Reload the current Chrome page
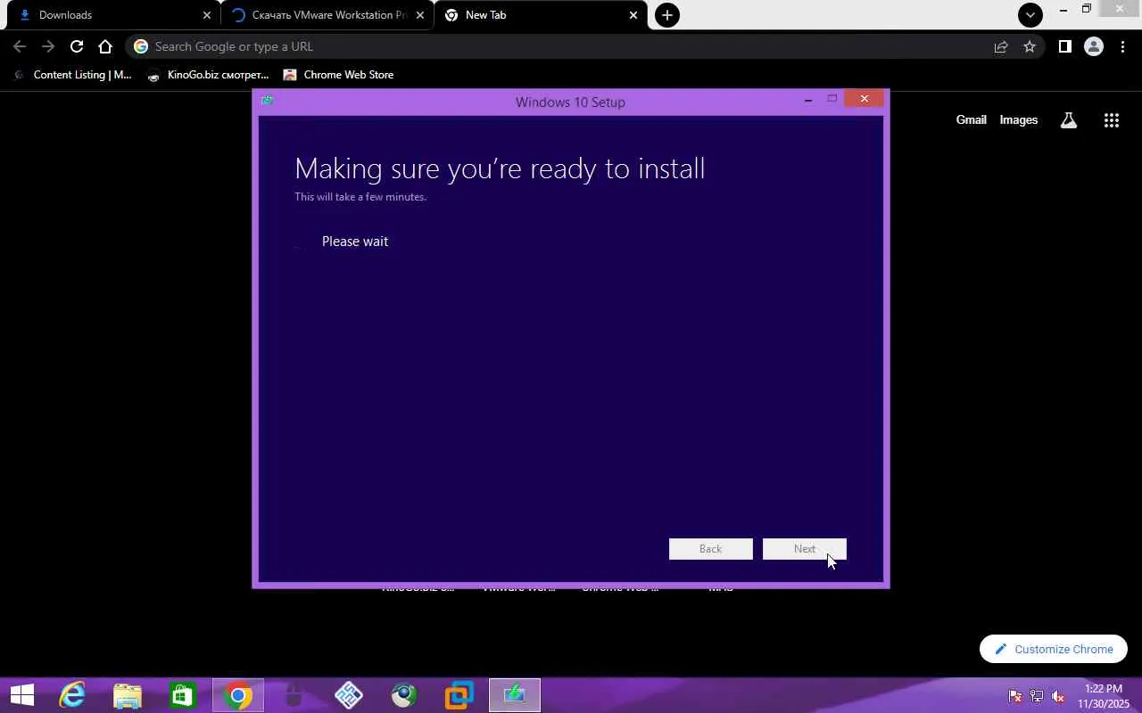Screen dimensions: 1142x713 [77, 46]
